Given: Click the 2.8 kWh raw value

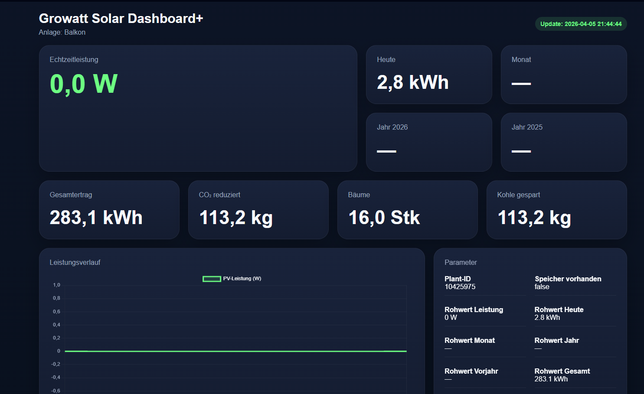Looking at the screenshot, I should 547,318.
